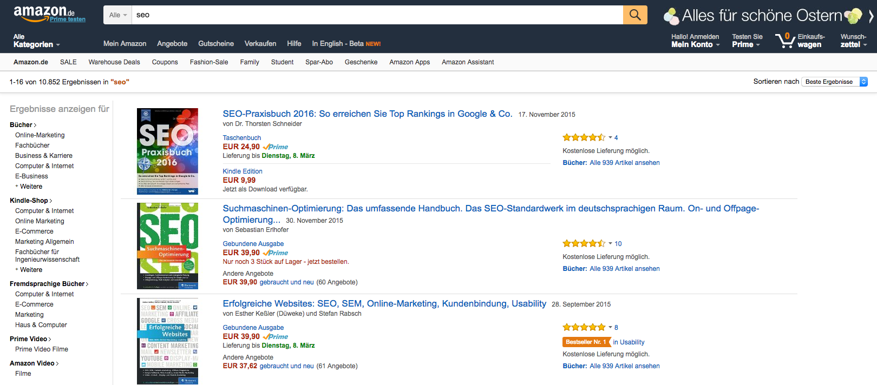Click the Prime logo next to Suchmaschinen-Optimierung price
The width and height of the screenshot is (877, 385).
pyautogui.click(x=276, y=253)
